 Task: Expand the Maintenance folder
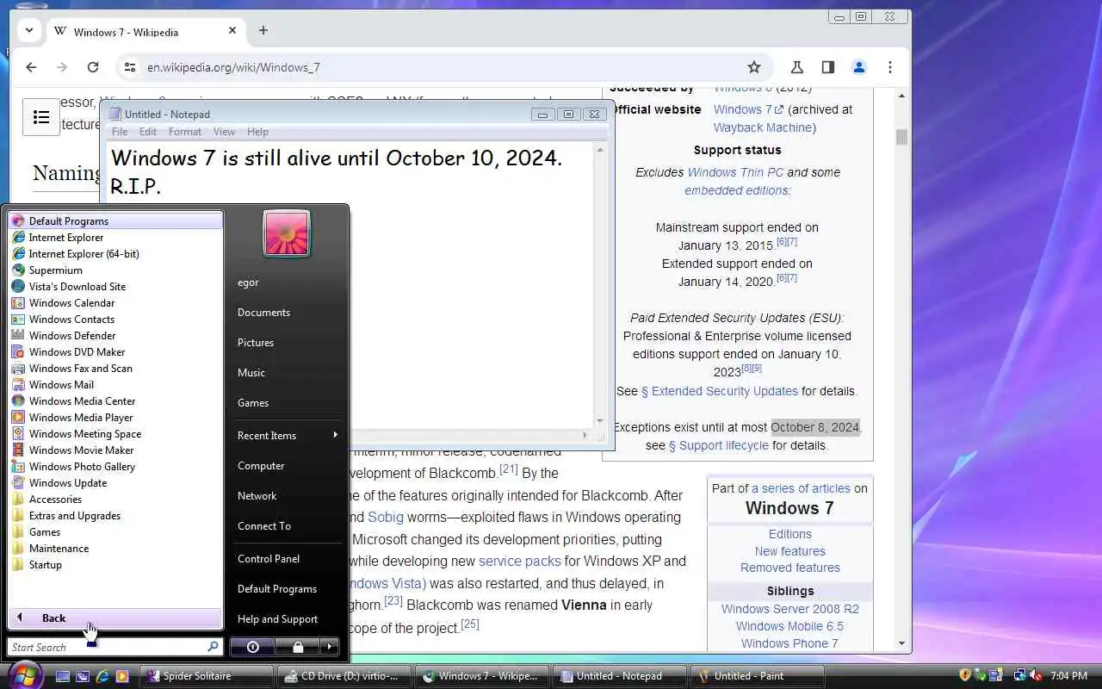pos(115,549)
